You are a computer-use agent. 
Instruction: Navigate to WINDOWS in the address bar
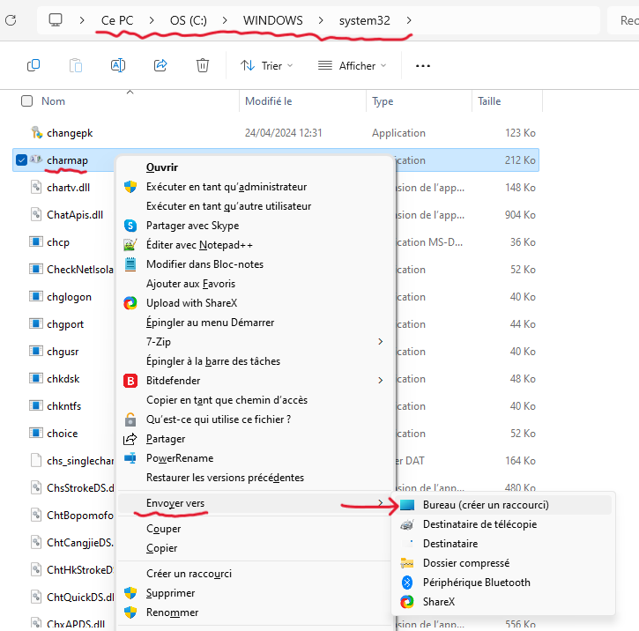click(x=272, y=19)
